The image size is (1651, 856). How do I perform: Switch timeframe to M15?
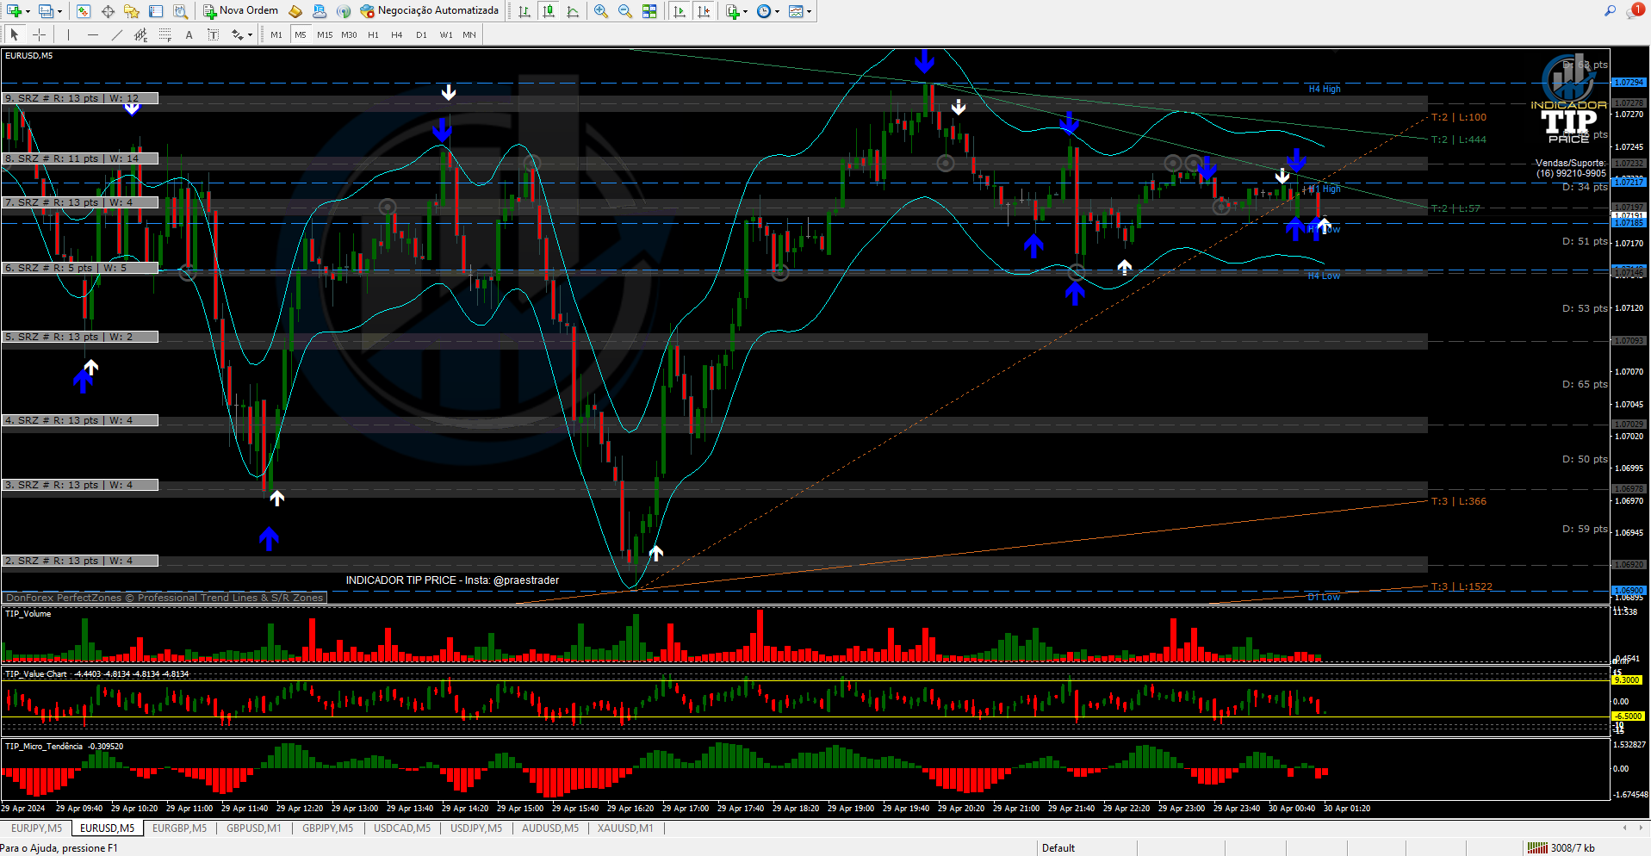325,35
